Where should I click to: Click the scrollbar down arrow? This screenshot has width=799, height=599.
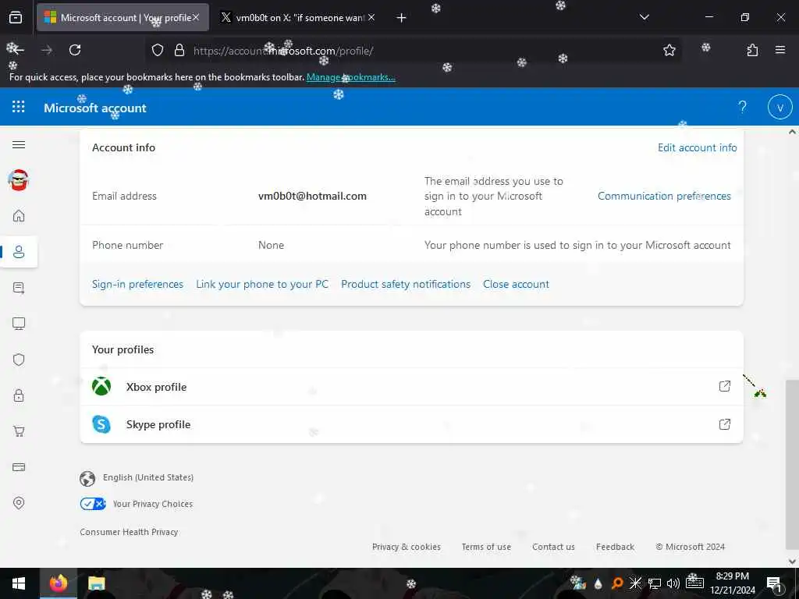pos(792,562)
